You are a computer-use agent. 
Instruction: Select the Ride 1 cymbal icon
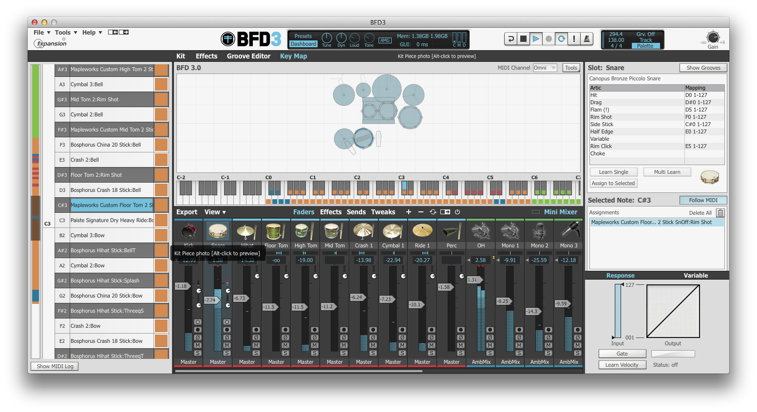click(422, 231)
